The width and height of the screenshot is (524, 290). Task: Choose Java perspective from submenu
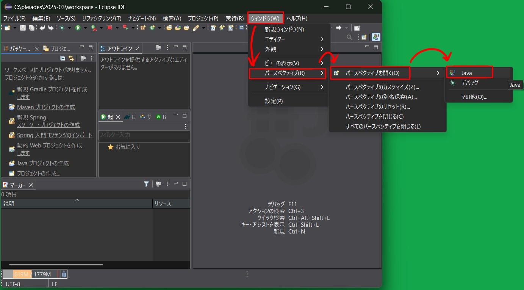click(479, 73)
